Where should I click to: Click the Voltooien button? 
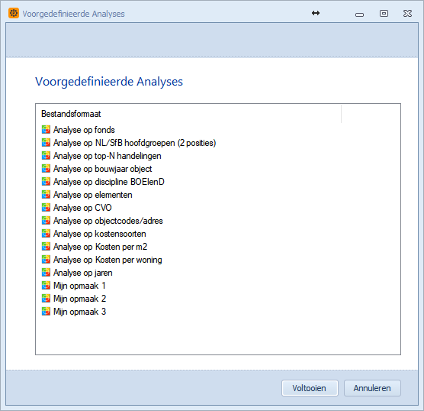pyautogui.click(x=310, y=388)
